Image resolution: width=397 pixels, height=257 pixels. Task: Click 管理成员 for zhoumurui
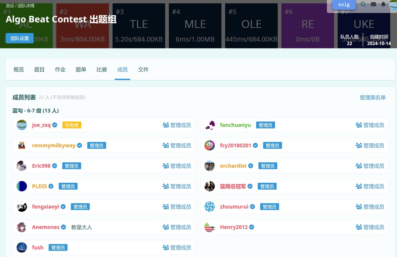pyautogui.click(x=370, y=207)
